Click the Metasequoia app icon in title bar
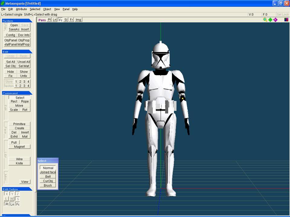 point(3,3)
